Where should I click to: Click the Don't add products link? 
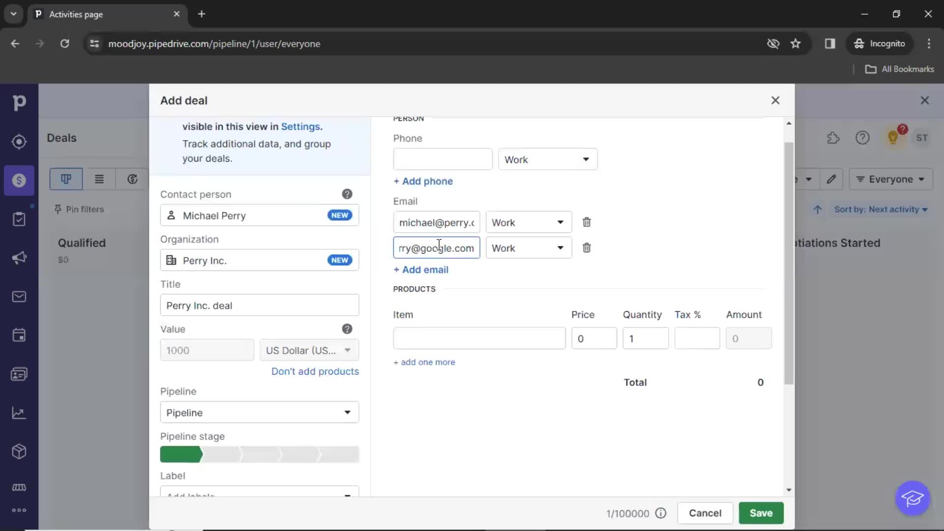316,372
